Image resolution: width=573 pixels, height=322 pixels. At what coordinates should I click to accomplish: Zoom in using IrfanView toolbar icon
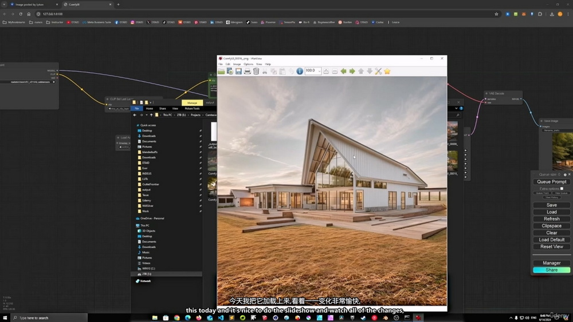[326, 71]
